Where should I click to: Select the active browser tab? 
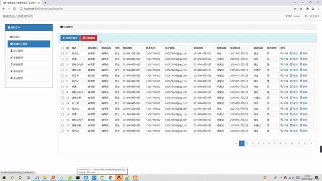(22, 3)
